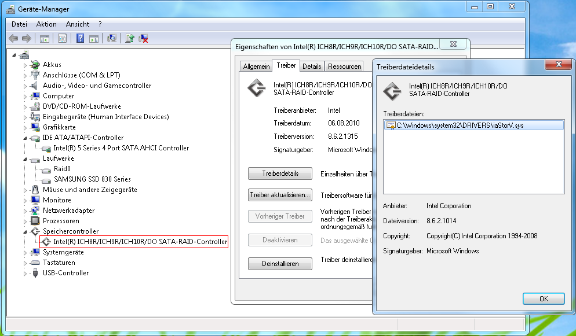The height and width of the screenshot is (336, 576).
Task: Click the Treiber aktualisieren... button
Action: (x=280, y=195)
